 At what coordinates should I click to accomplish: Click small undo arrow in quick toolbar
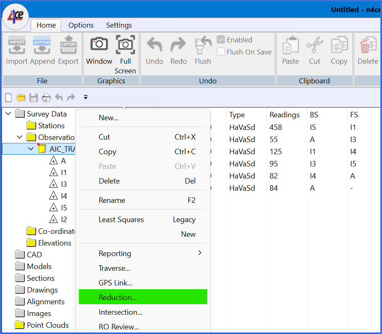[x=59, y=97]
